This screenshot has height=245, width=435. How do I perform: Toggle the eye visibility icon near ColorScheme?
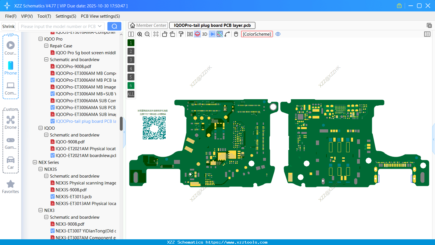tap(278, 34)
